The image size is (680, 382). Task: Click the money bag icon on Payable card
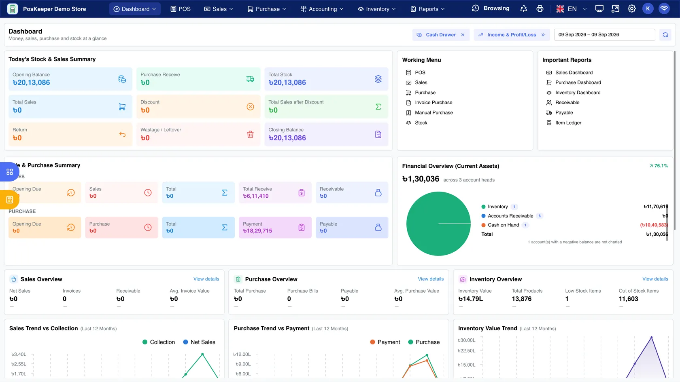coord(378,228)
